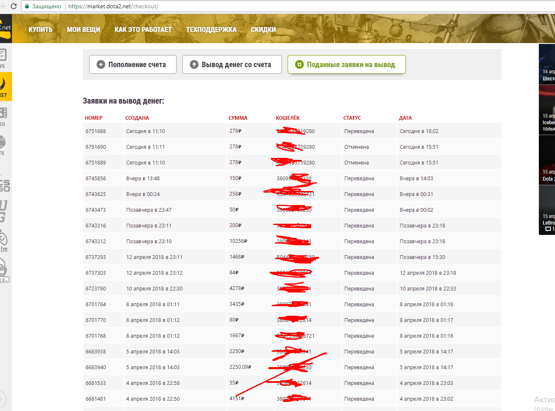Click the PUBG market sidebar icon
The height and width of the screenshot is (411, 555).
pos(4,211)
